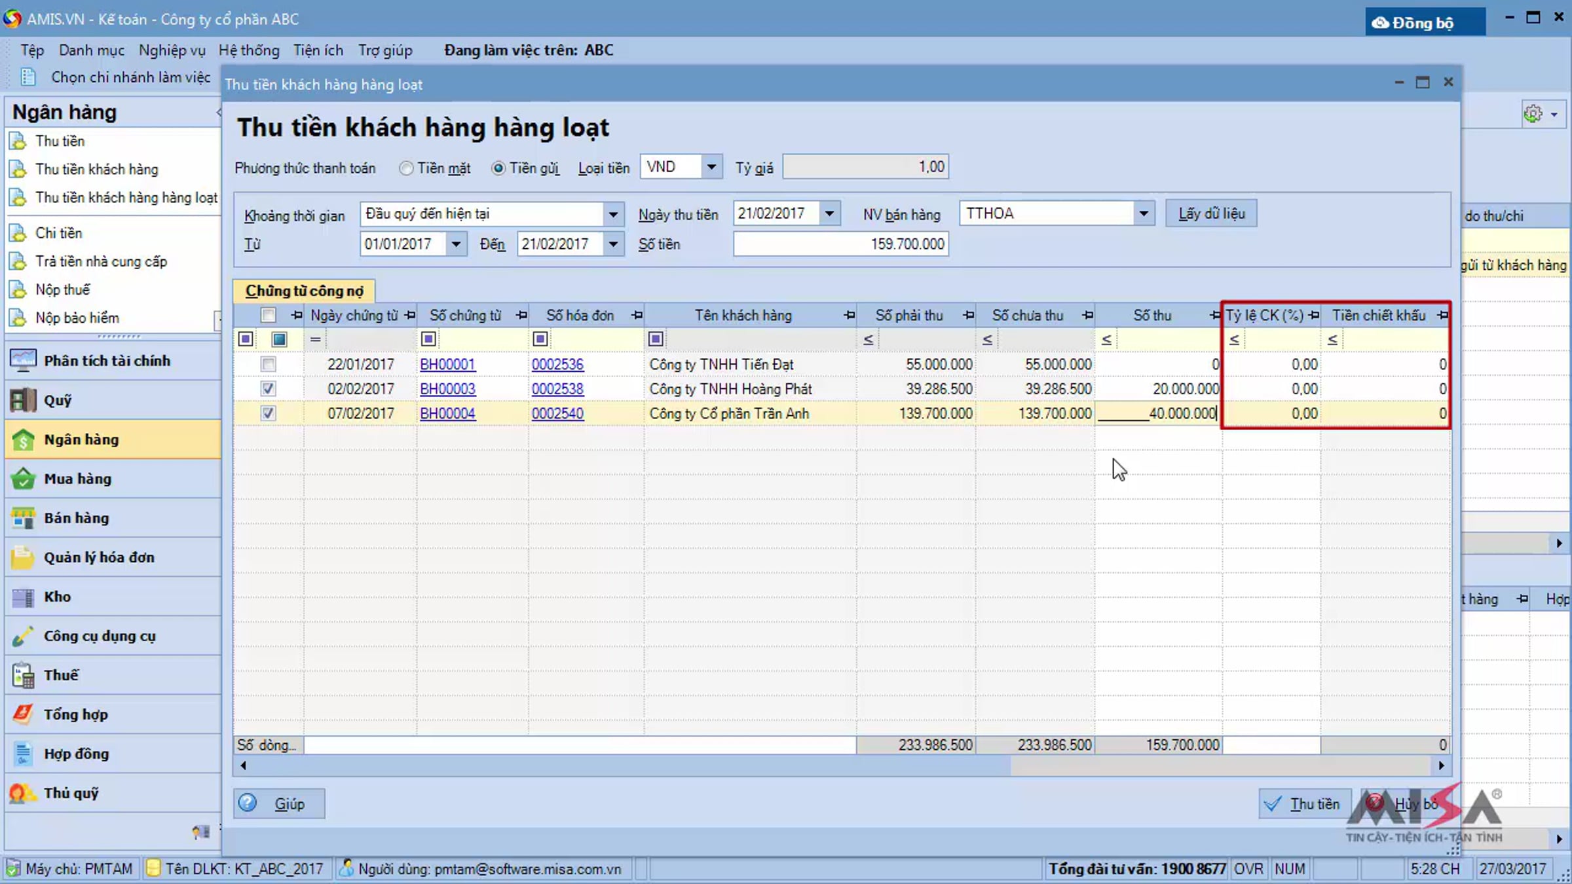This screenshot has height=884, width=1572.
Task: Select the Chứng từ công nợ tab
Action: pyautogui.click(x=304, y=291)
